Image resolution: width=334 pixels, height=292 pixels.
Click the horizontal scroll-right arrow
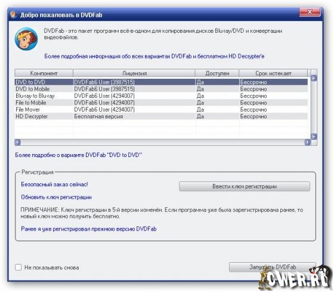pyautogui.click(x=308, y=142)
